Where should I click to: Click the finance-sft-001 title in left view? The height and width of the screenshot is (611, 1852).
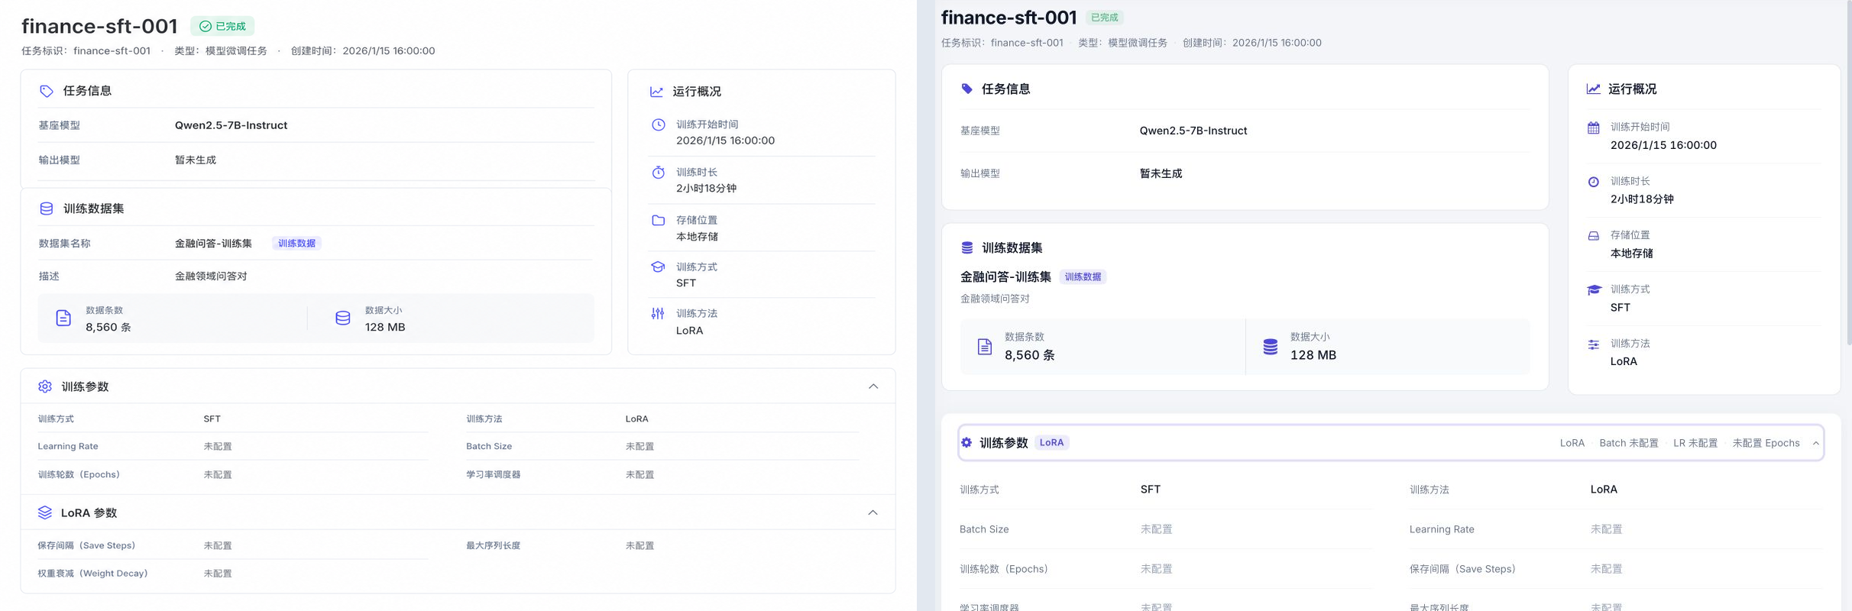tap(99, 26)
